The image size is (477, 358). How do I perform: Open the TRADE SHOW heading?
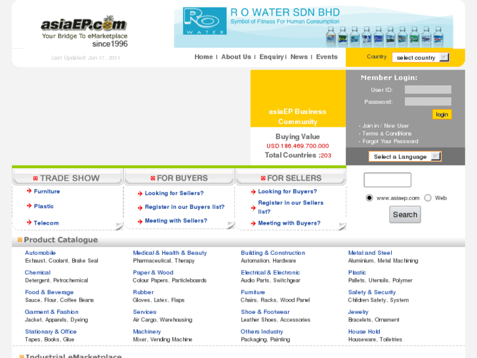pos(70,178)
